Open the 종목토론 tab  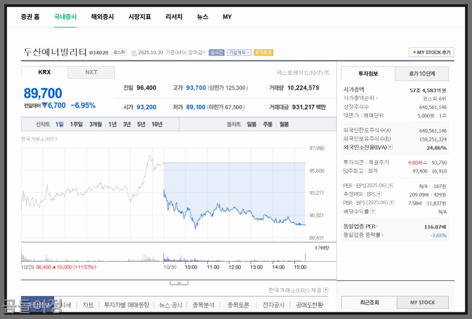click(238, 305)
